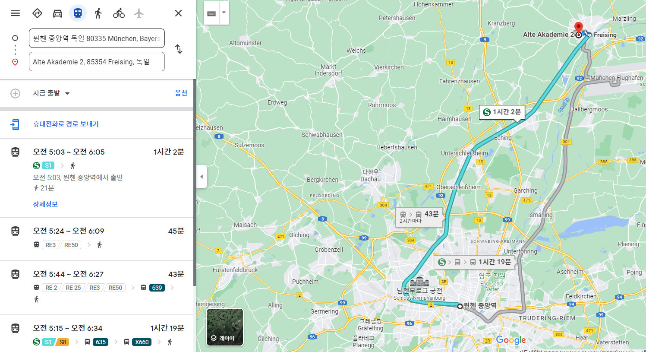The width and height of the screenshot is (646, 352).
Task: Open the hamburger main menu
Action: tap(15, 13)
